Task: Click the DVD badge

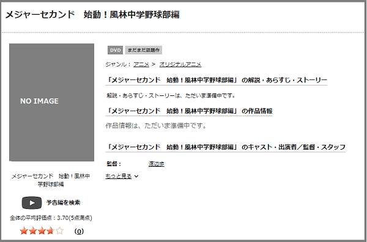Action: point(115,50)
